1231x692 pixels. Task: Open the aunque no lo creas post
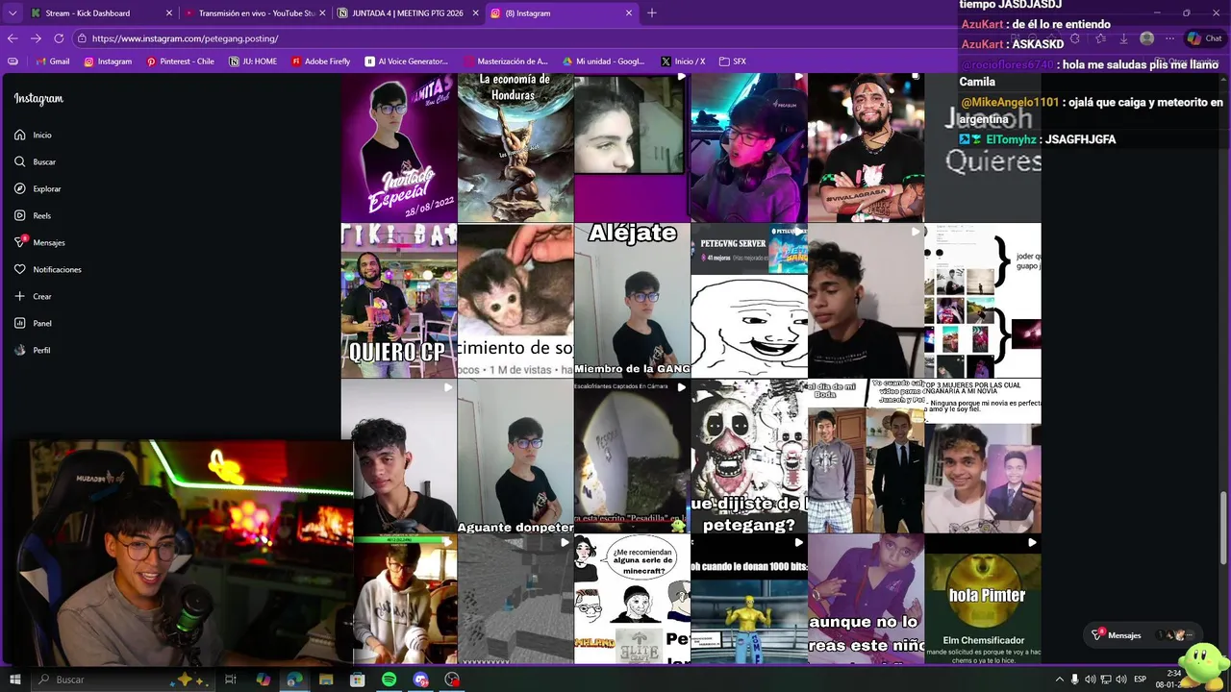coord(866,599)
